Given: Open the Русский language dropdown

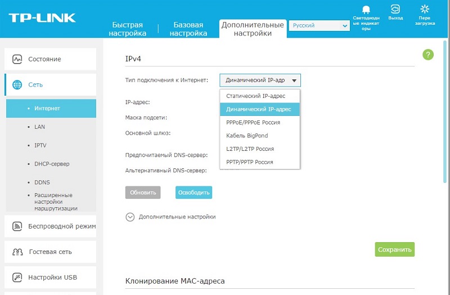Looking at the screenshot, I should click(318, 25).
